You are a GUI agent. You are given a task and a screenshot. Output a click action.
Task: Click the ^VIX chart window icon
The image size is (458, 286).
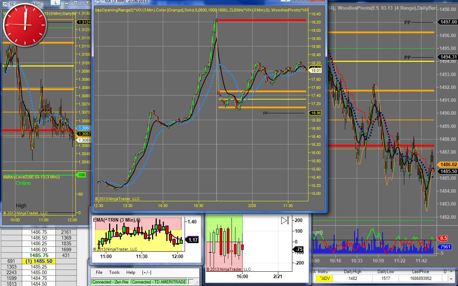(x=97, y=1)
